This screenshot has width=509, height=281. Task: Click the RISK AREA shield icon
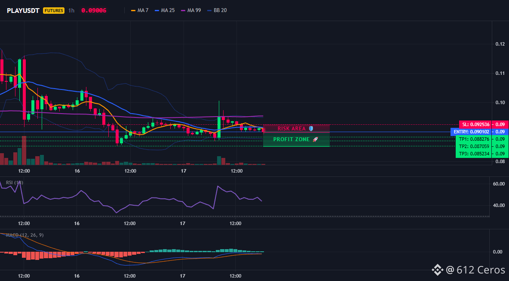coord(311,129)
